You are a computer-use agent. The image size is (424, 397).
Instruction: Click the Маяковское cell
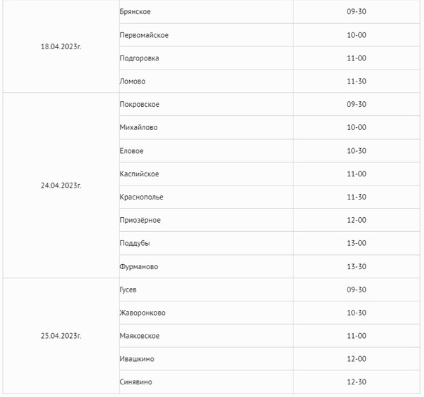click(x=140, y=337)
